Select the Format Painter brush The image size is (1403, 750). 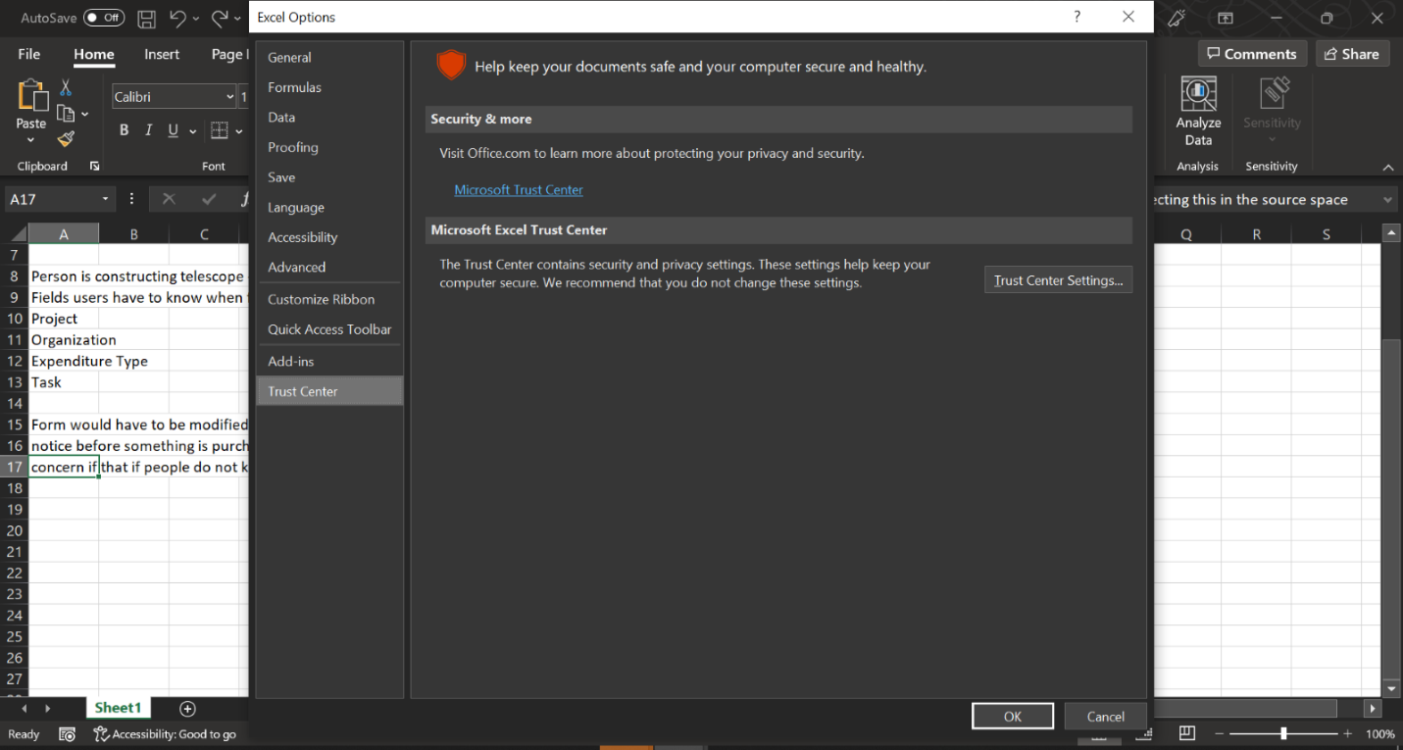point(66,139)
